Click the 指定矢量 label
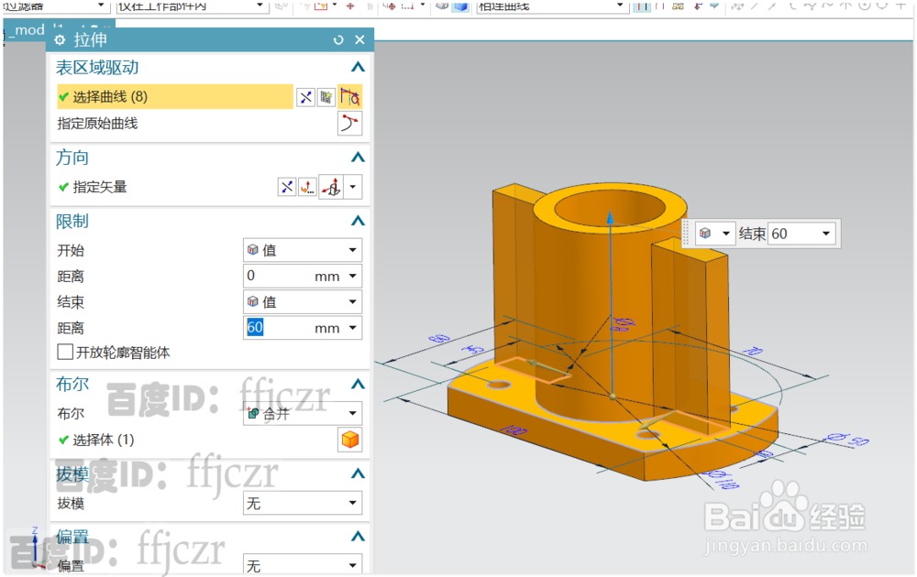The width and height of the screenshot is (917, 577). coord(100,187)
